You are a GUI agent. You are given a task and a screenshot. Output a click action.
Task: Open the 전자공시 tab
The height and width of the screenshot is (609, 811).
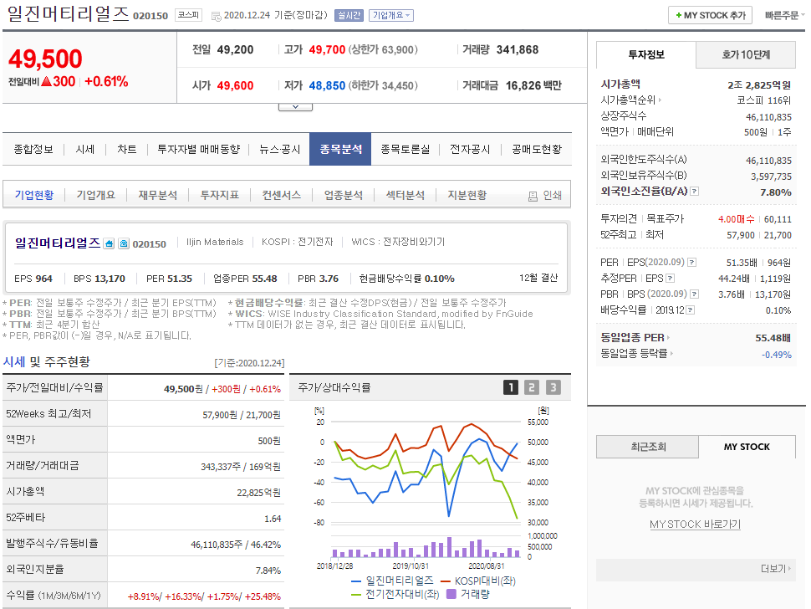pos(470,150)
